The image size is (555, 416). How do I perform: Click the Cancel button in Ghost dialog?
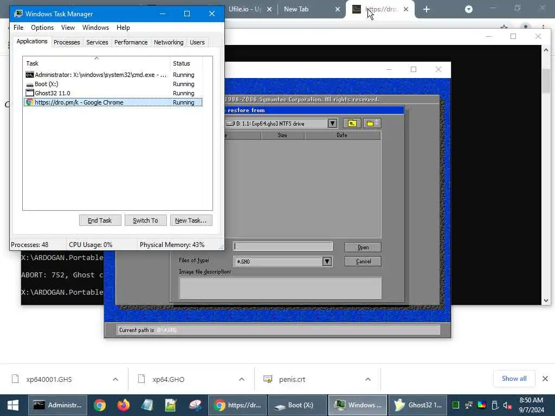tap(363, 262)
